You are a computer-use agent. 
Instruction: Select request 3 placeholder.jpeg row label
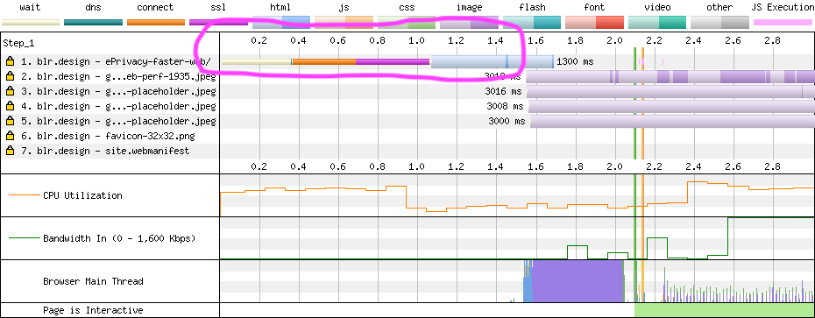coord(118,91)
